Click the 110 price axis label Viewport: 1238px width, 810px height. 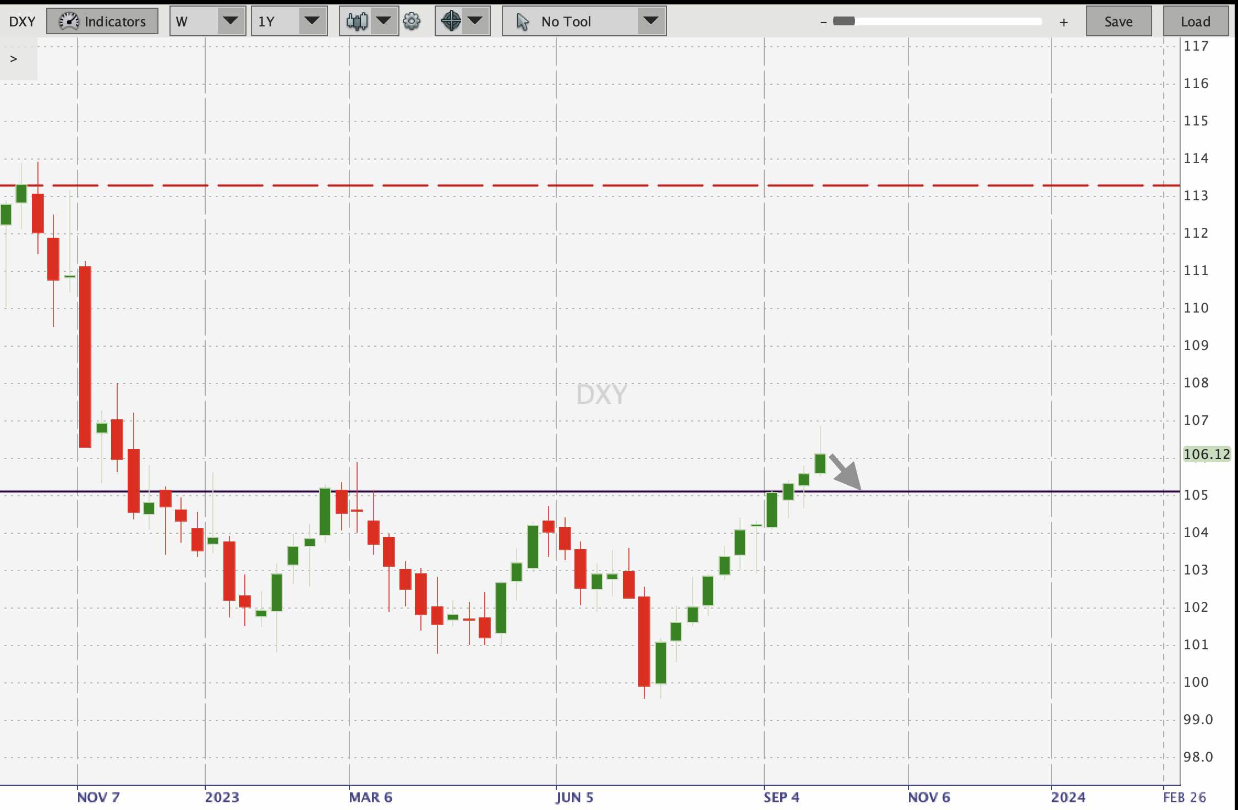1196,308
